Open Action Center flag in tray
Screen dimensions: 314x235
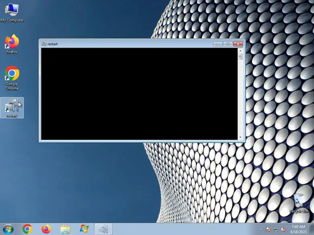268,229
